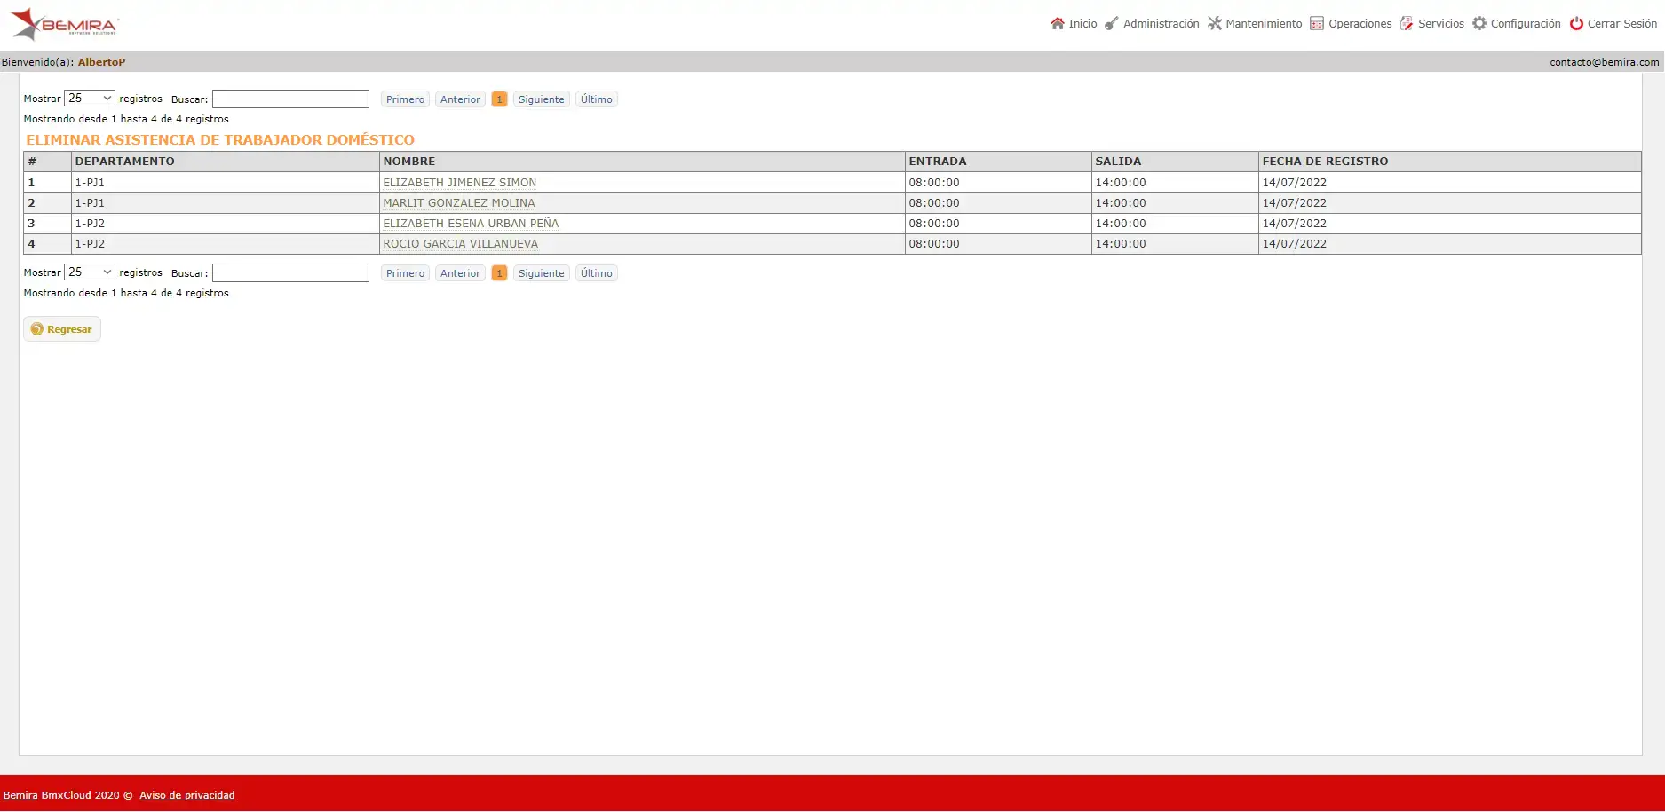Viewport: 1665px width, 812px height.
Task: Focus bottom Buscar search field
Action: click(x=290, y=273)
